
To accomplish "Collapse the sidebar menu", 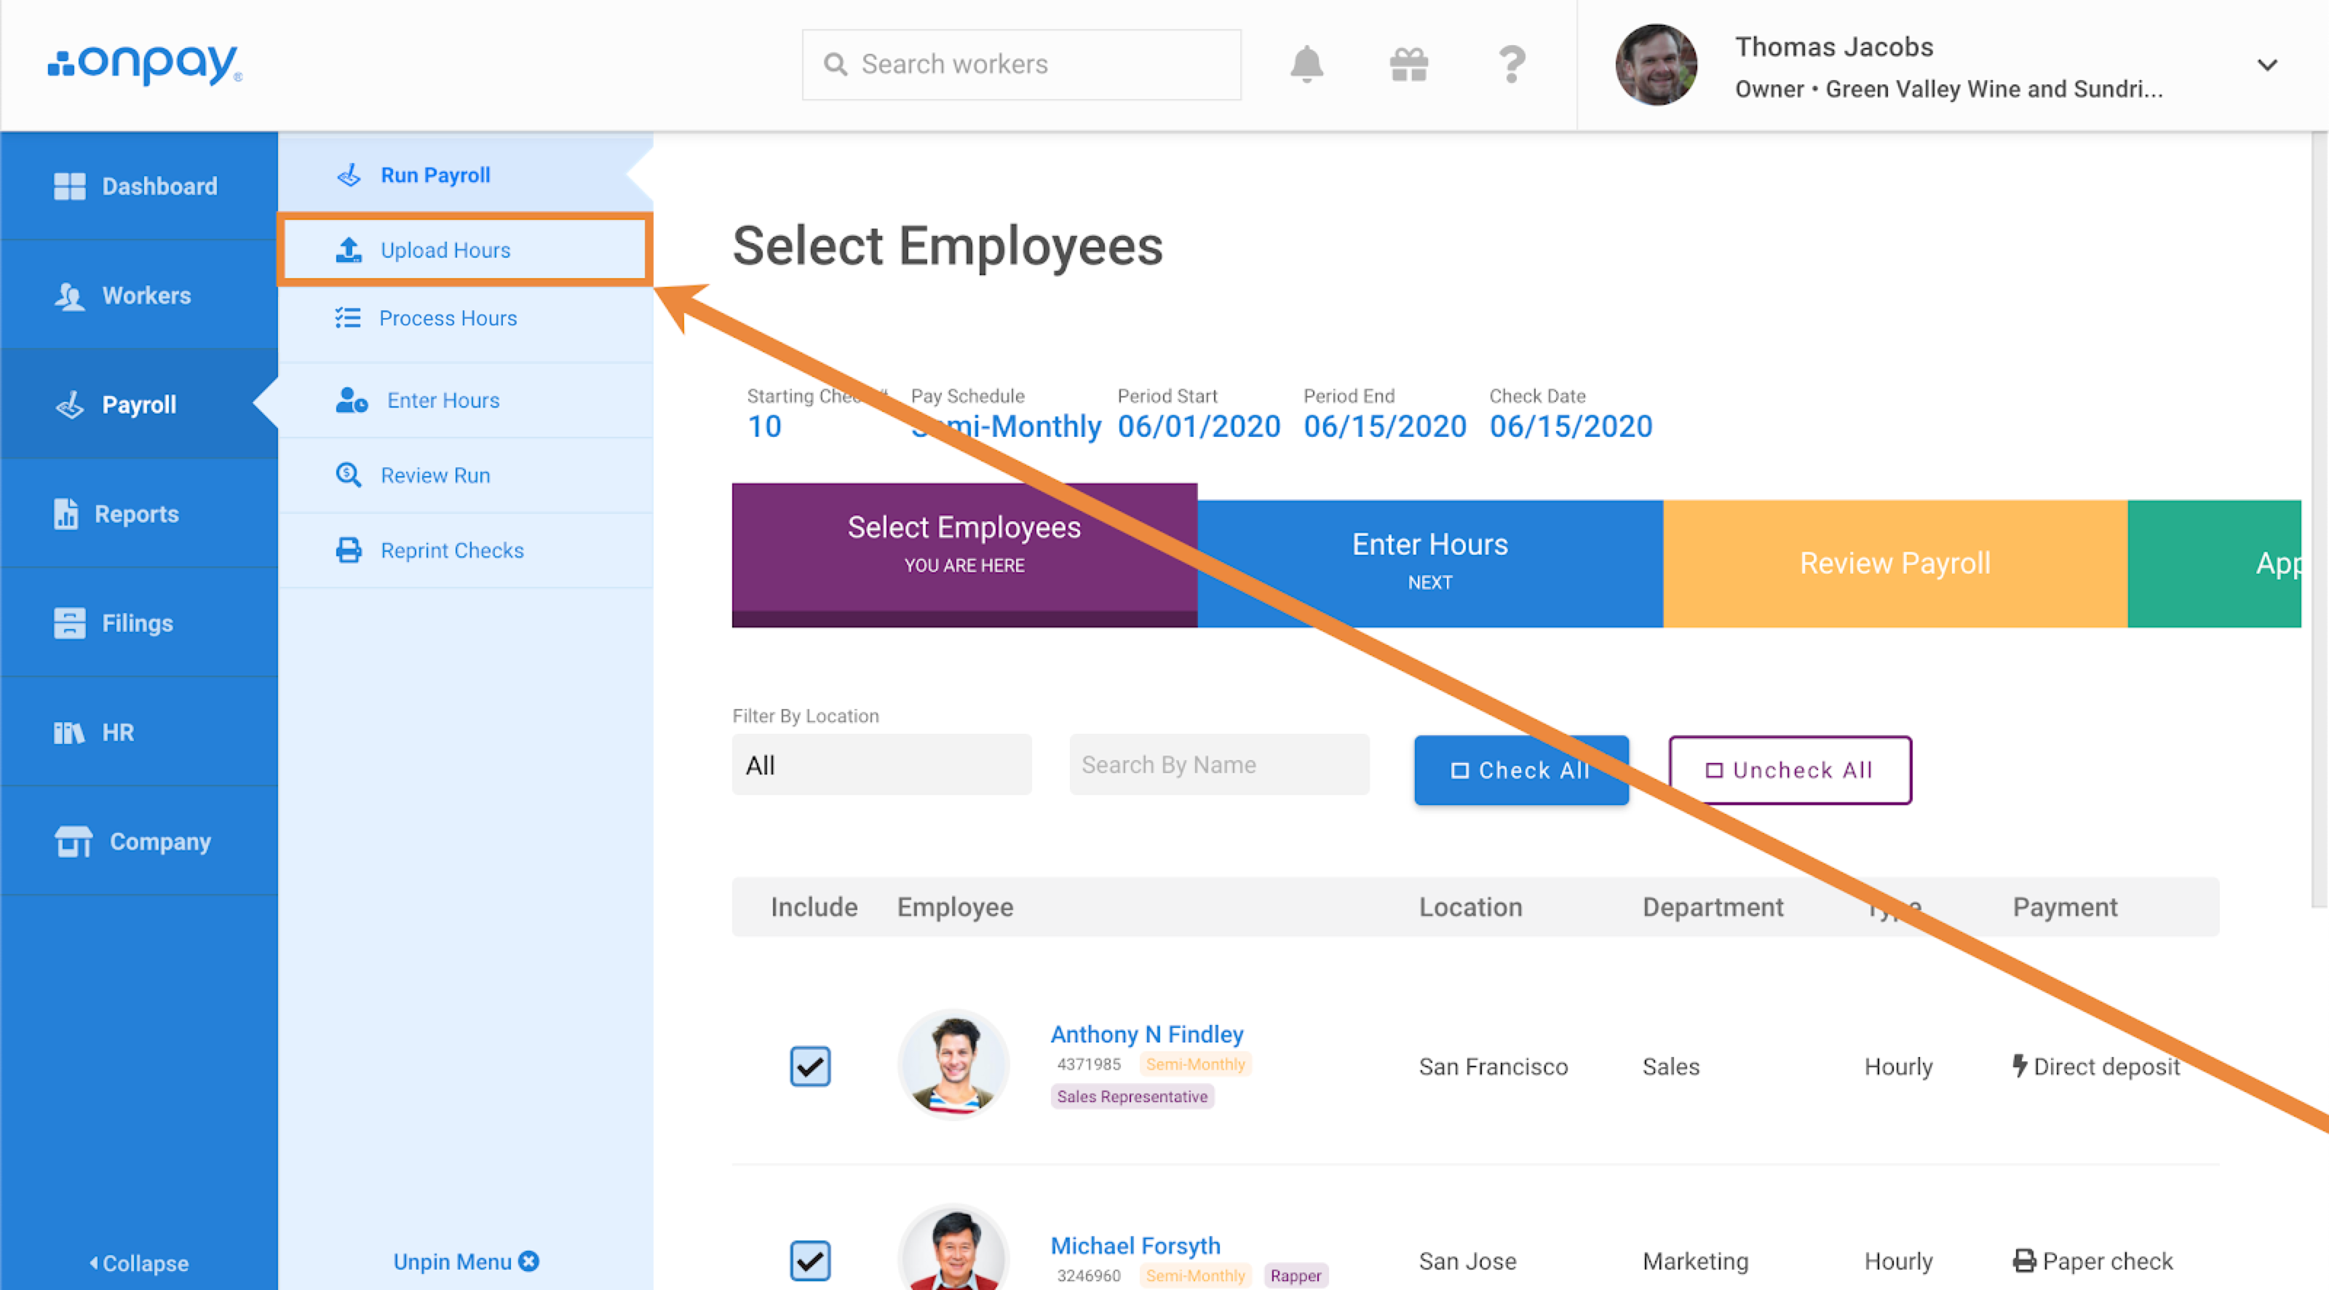I will click(x=139, y=1263).
